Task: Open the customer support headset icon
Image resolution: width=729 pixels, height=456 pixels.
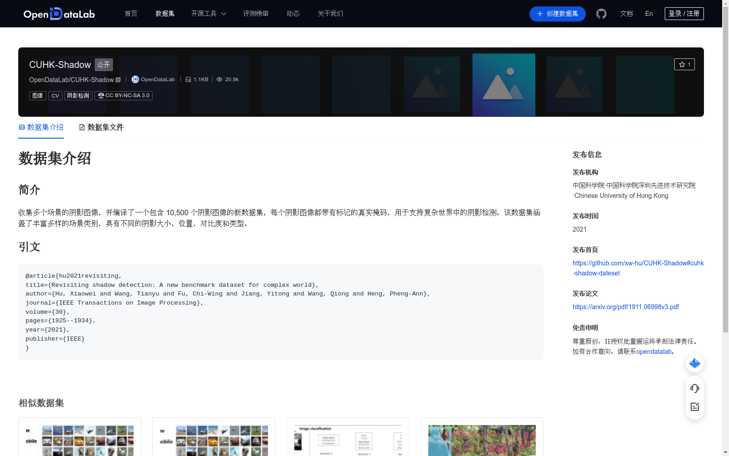Action: click(x=695, y=388)
